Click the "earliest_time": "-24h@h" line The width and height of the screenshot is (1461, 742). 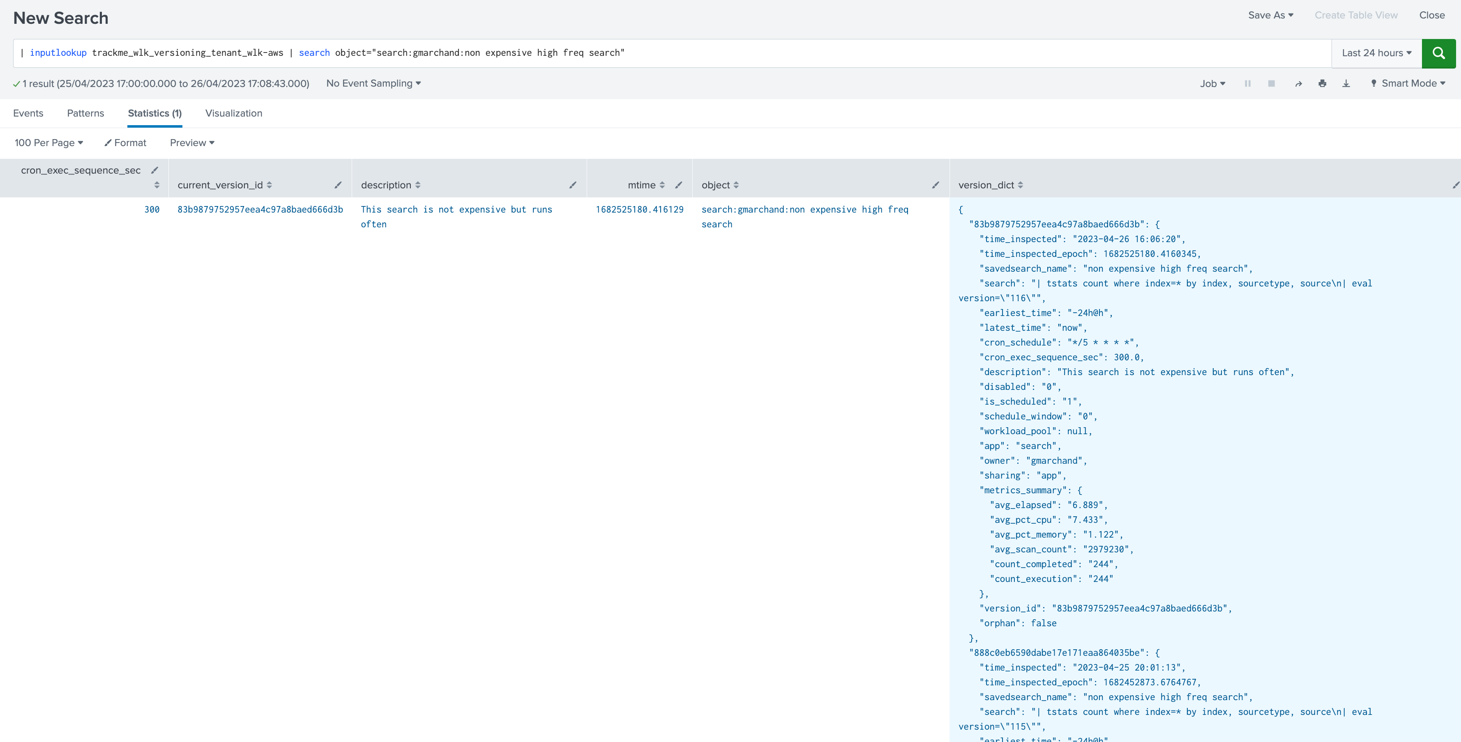tap(1046, 313)
